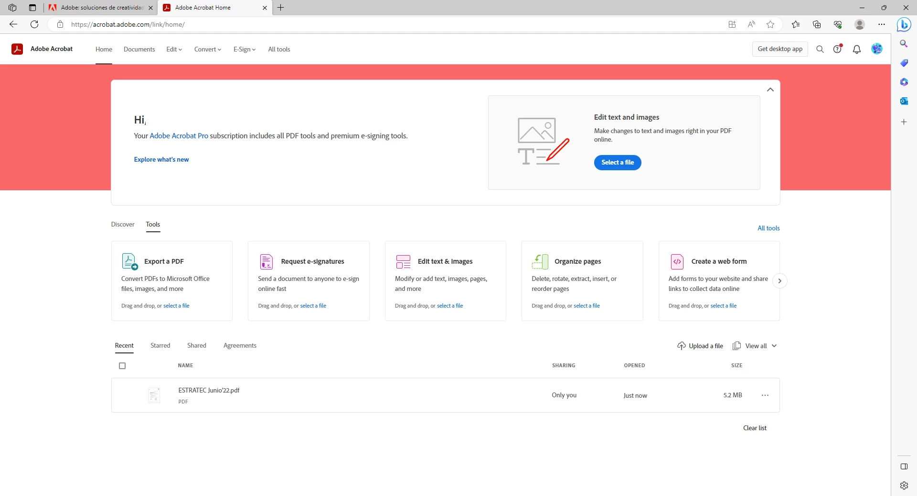Click the SHARING column header

click(564, 365)
